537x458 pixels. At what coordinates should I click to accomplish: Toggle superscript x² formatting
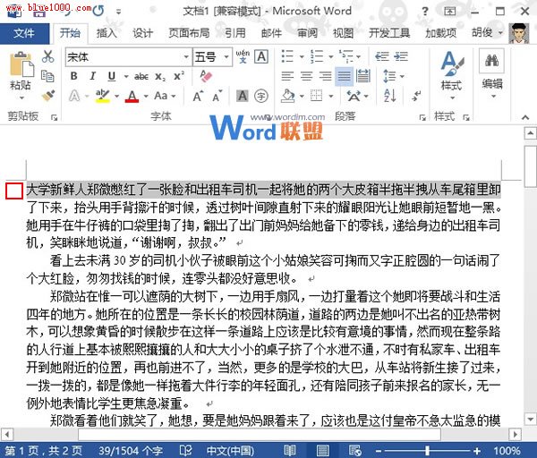179,76
